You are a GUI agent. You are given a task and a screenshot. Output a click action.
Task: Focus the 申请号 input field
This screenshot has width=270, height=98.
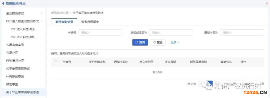tap(100, 33)
